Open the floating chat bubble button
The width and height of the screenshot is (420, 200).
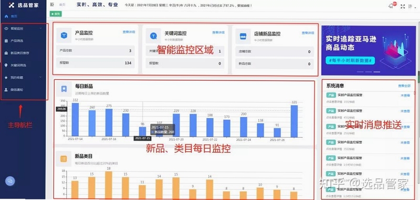(x=10, y=181)
